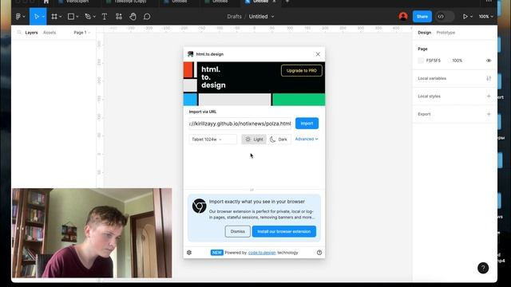511x287 pixels.
Task: Click Install our browser extension button
Action: [284, 231]
